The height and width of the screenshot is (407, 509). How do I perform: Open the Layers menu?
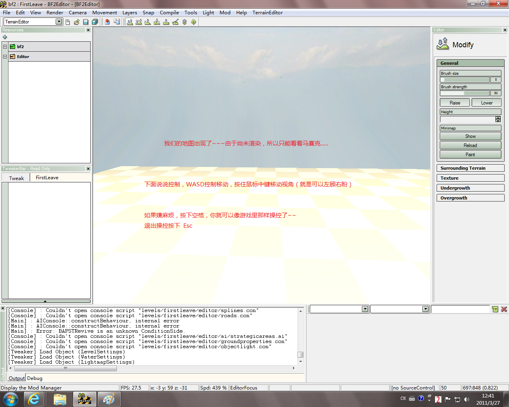click(x=130, y=13)
